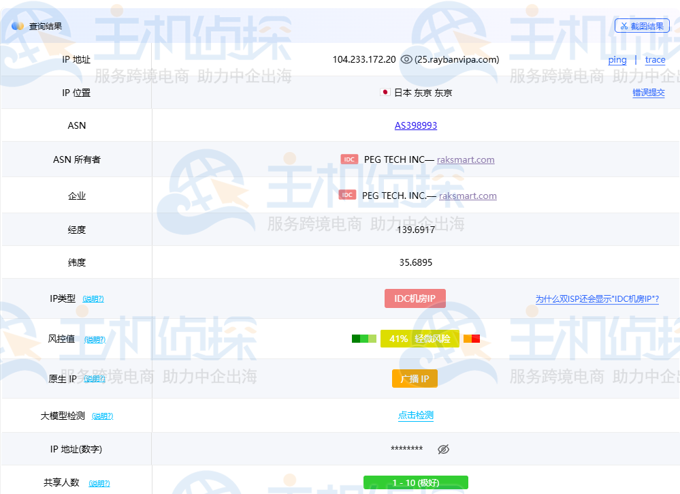Click the IDC badge in the 企业 row
This screenshot has height=494, width=680.
click(x=348, y=195)
